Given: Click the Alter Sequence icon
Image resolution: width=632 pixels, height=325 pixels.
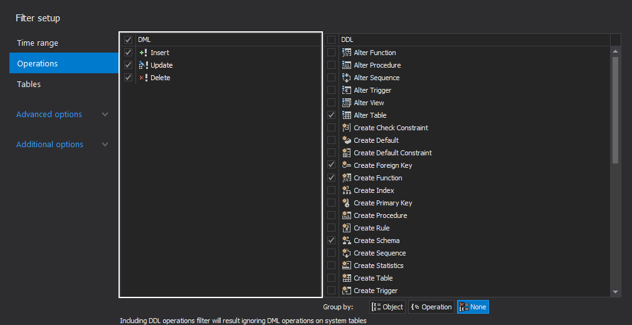Looking at the screenshot, I should point(346,78).
